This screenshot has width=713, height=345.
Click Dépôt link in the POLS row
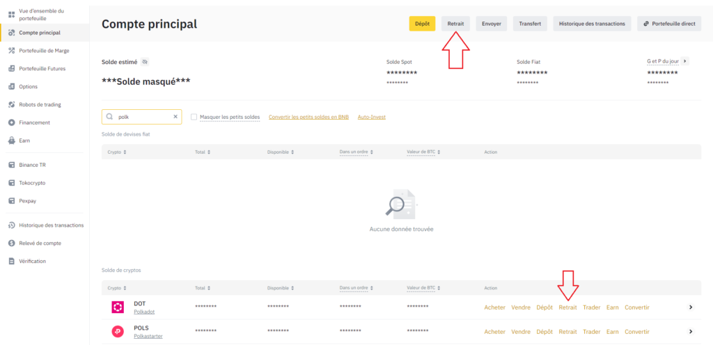(544, 332)
